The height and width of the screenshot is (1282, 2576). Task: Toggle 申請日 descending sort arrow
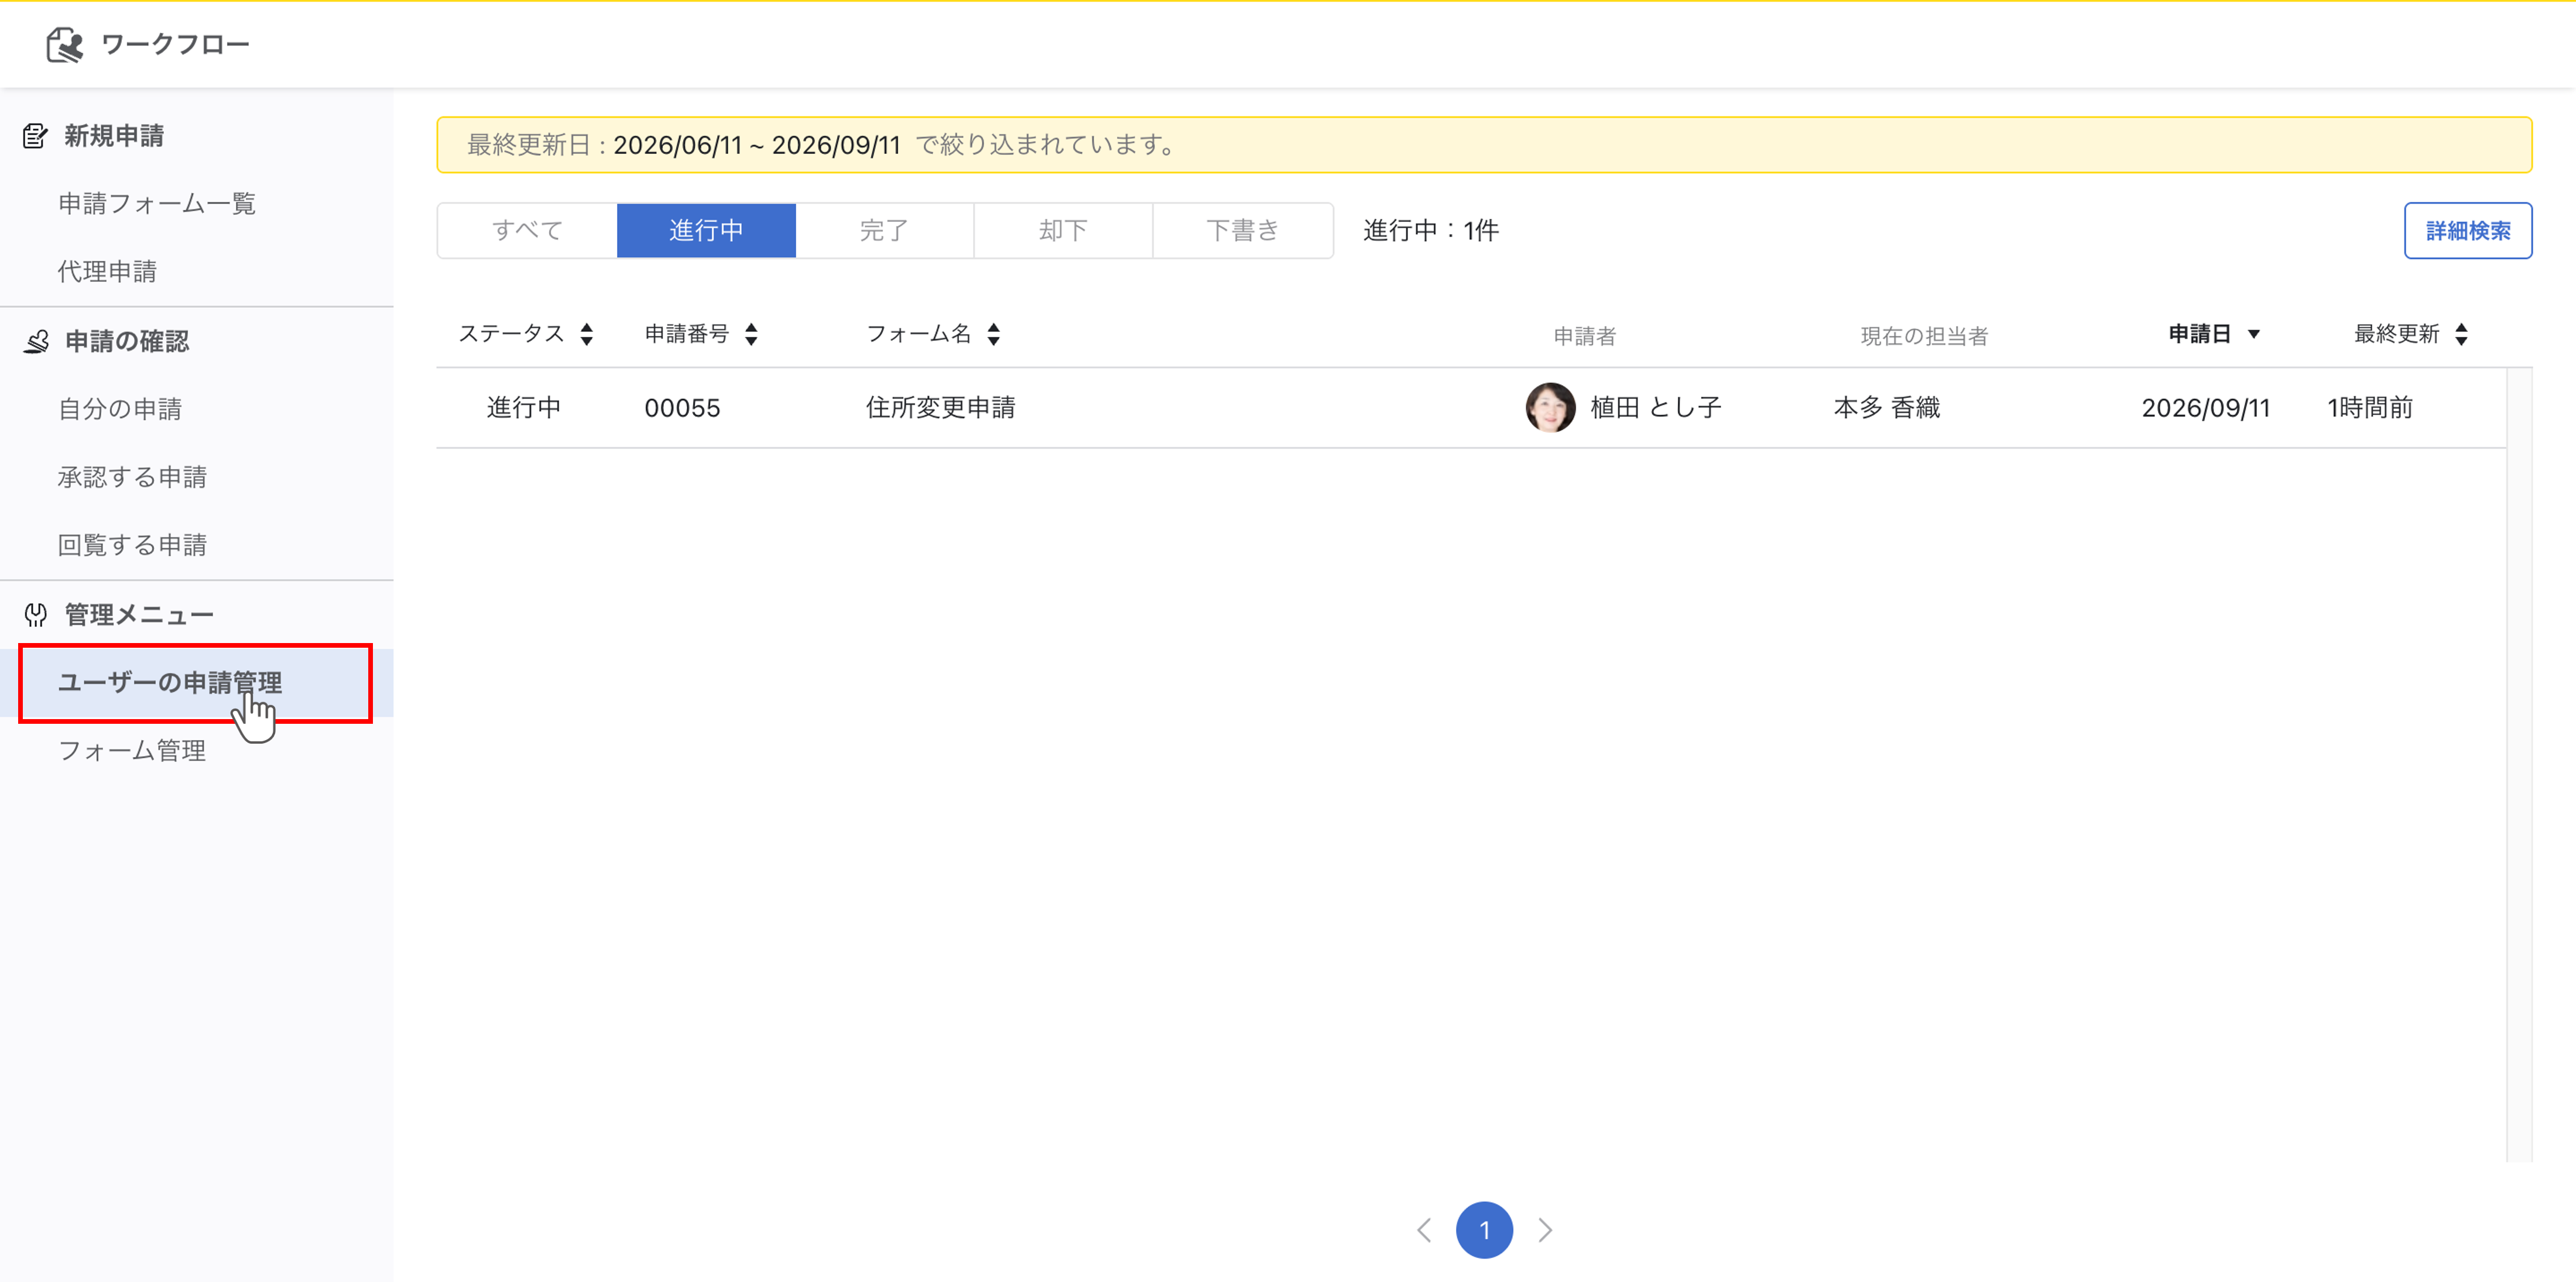pyautogui.click(x=2254, y=335)
